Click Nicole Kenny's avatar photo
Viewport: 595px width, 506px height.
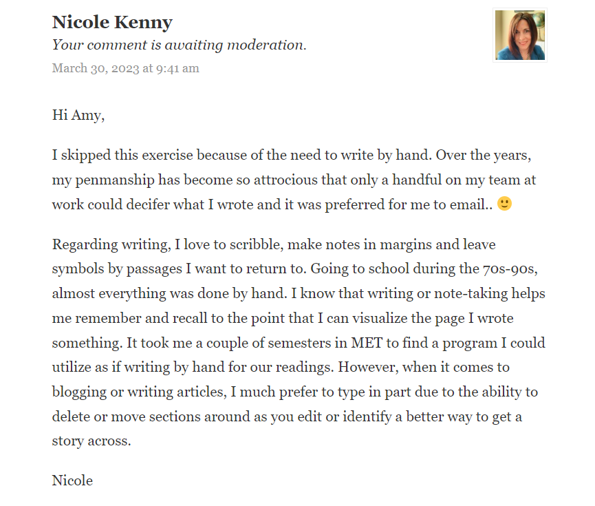point(520,35)
